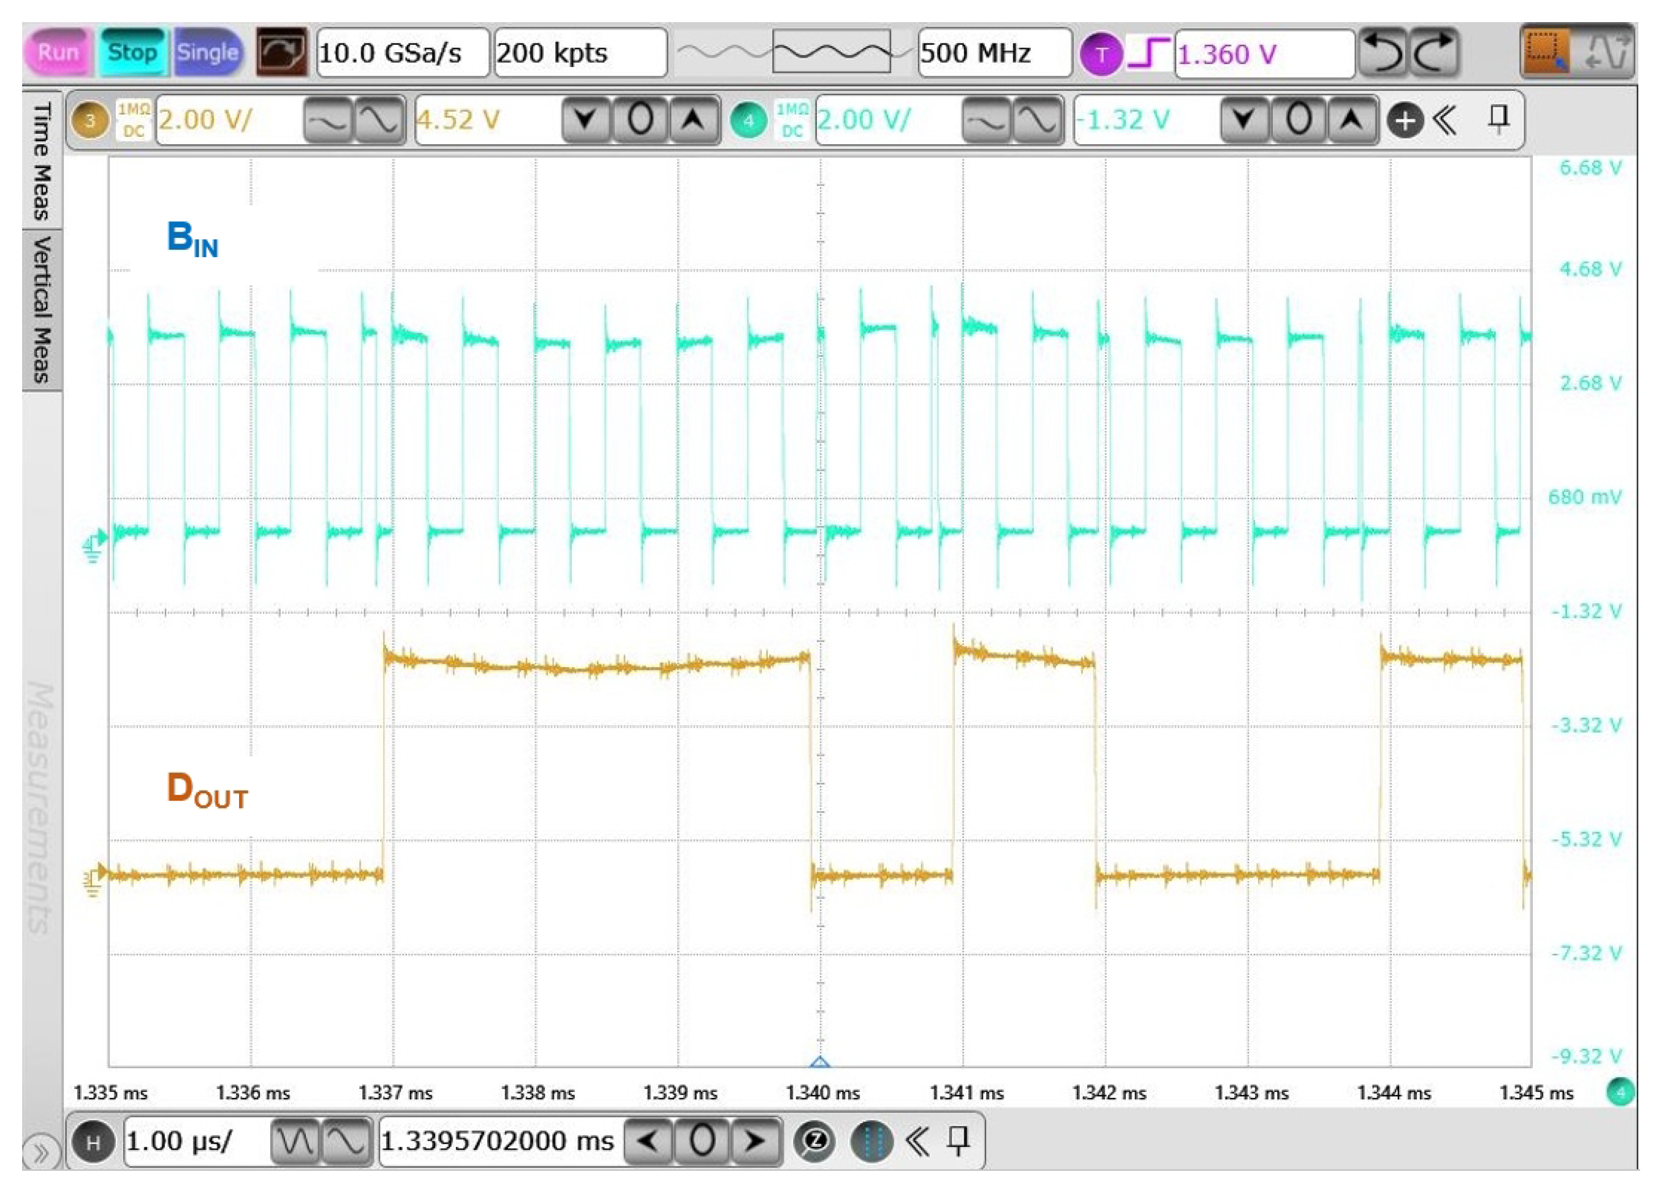
Task: Collapse the channel bar with double chevron
Action: [x=1445, y=120]
